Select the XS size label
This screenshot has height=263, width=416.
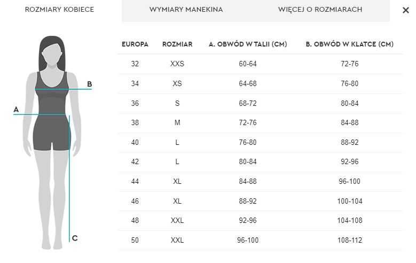tap(177, 83)
